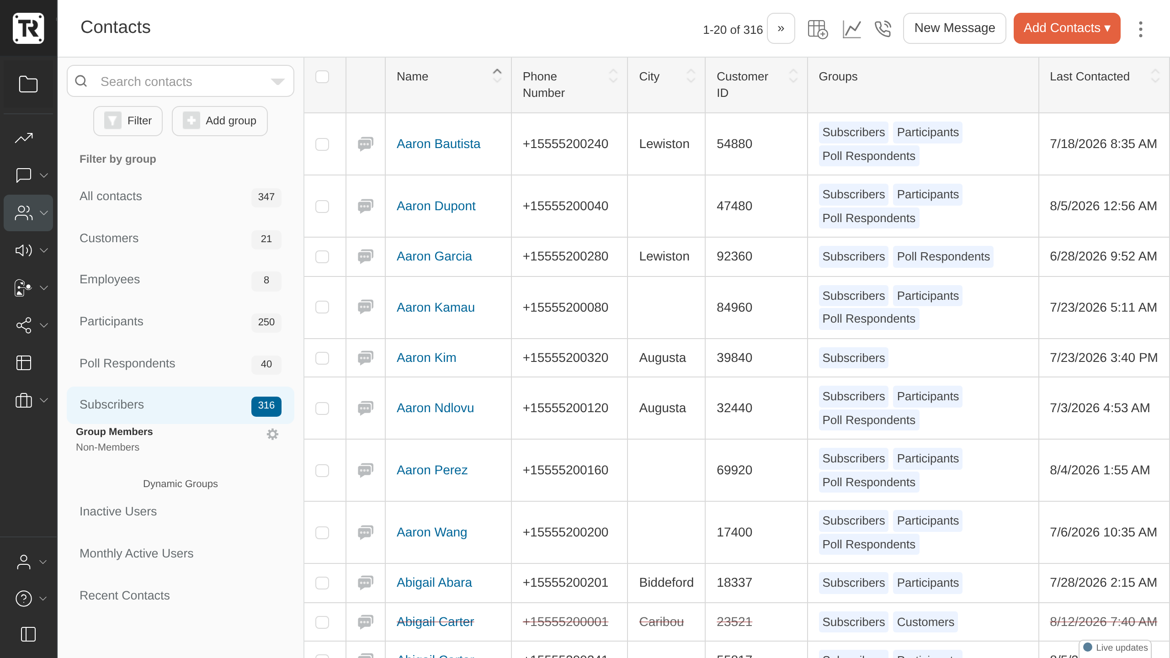1170x658 pixels.
Task: Open the megaphone campaigns sidebar icon
Action: point(24,250)
